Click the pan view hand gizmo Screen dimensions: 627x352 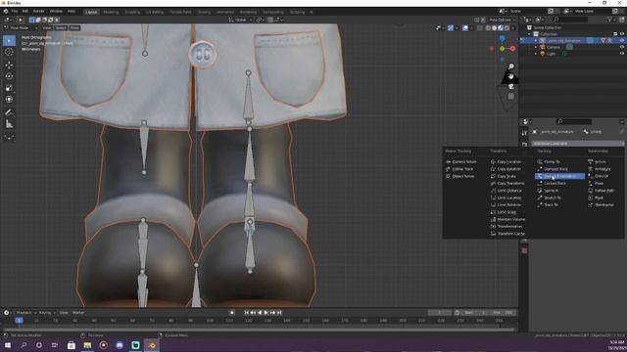click(x=511, y=76)
